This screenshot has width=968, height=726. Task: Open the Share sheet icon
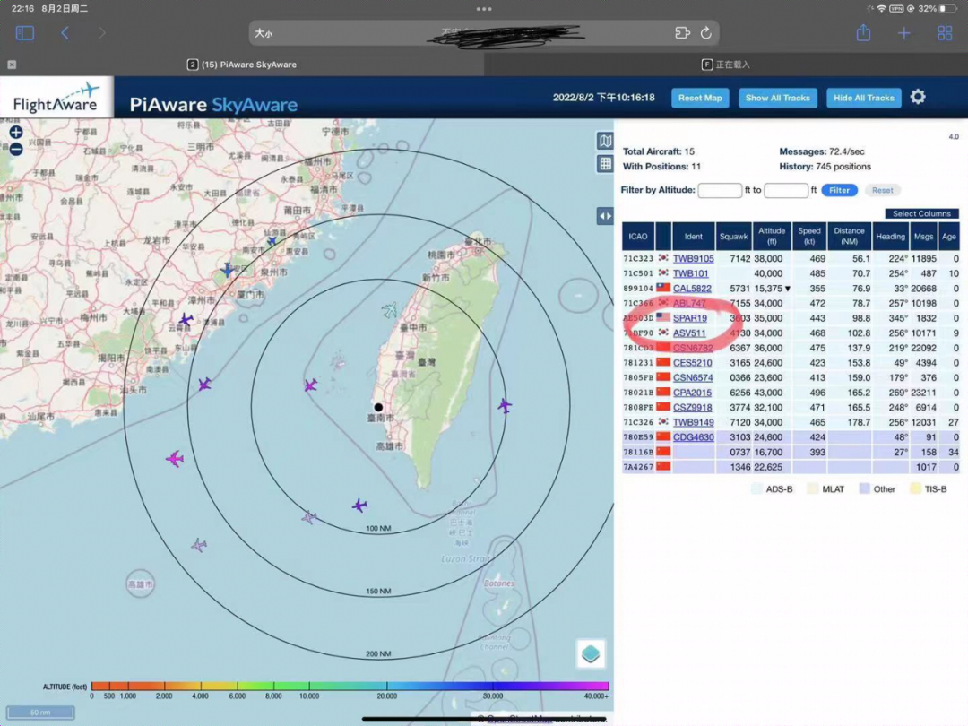pos(863,32)
